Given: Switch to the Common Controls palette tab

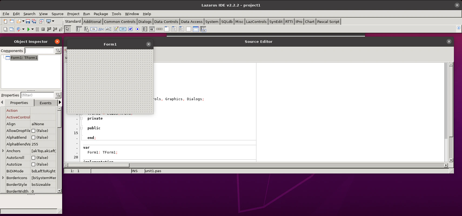Looking at the screenshot, I should pyautogui.click(x=120, y=22).
